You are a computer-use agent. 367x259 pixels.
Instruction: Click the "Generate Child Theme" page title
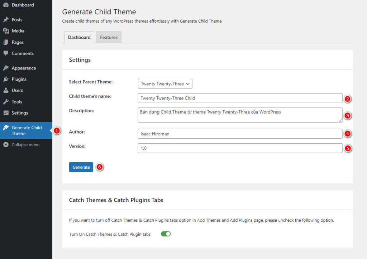[99, 12]
